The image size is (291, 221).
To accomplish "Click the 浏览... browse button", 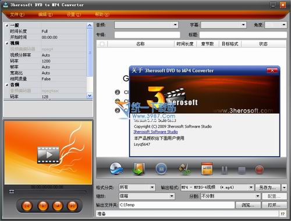I will [248, 205].
